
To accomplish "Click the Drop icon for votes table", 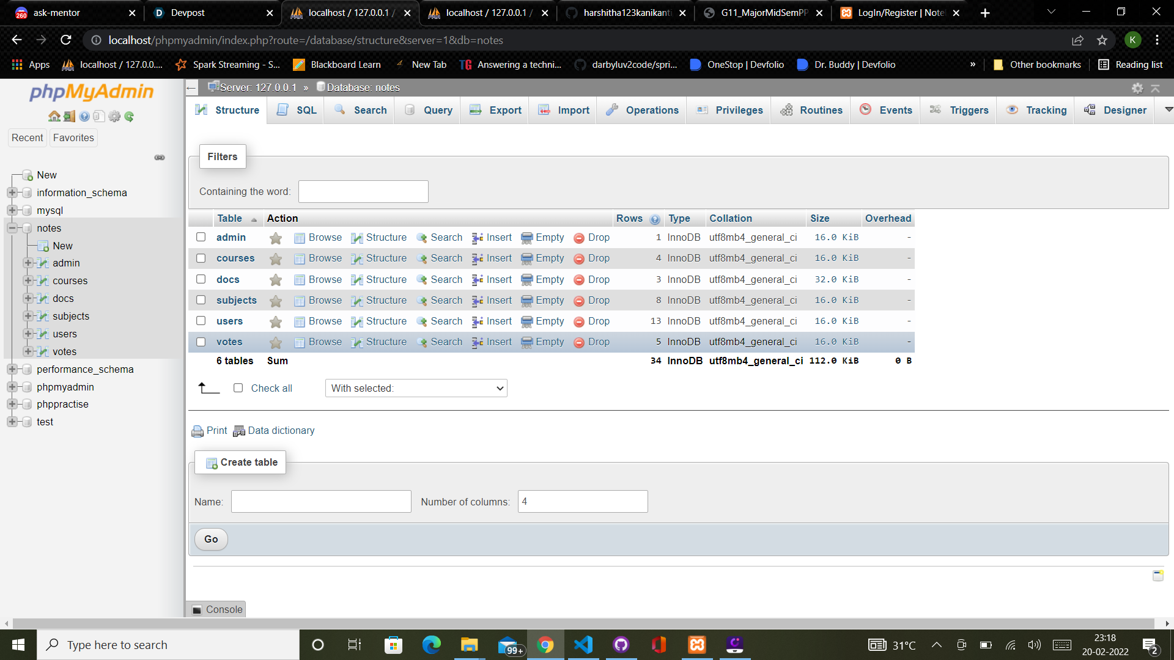I will 578,342.
